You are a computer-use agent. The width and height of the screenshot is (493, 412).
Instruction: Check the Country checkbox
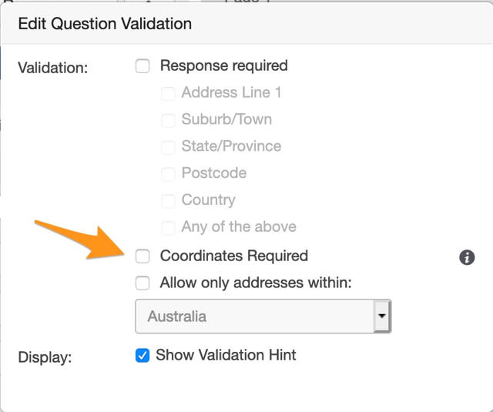pos(167,201)
